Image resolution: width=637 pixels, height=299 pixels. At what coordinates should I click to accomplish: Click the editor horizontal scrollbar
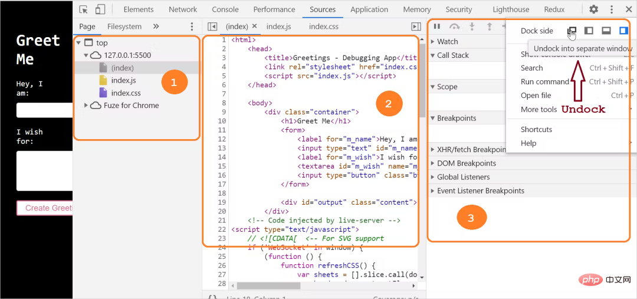click(268, 285)
